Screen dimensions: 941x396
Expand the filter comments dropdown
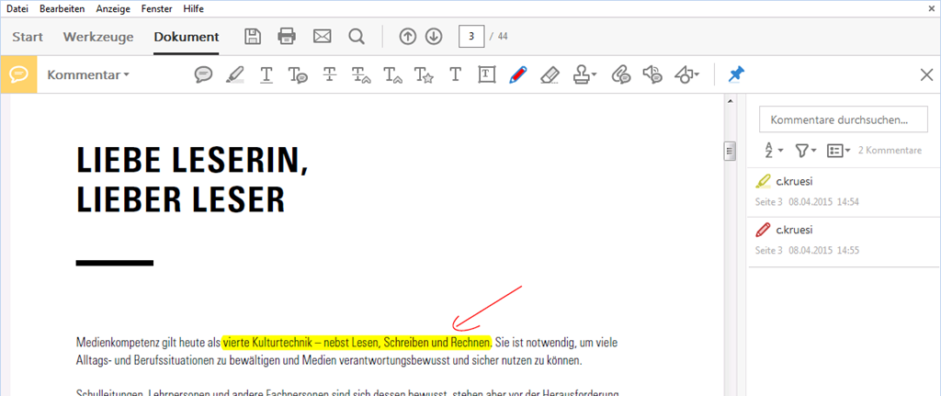[805, 150]
